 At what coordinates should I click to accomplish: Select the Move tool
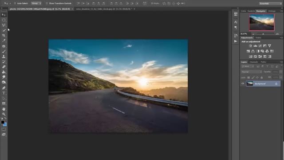coord(4,15)
